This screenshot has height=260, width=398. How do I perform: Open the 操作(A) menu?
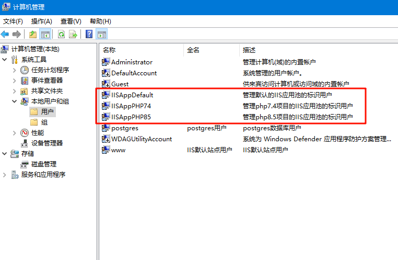41,21
